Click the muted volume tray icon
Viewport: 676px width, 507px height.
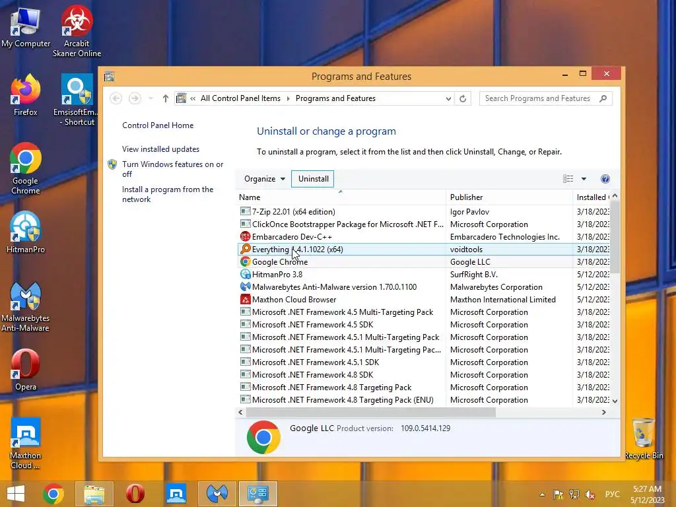pos(590,494)
